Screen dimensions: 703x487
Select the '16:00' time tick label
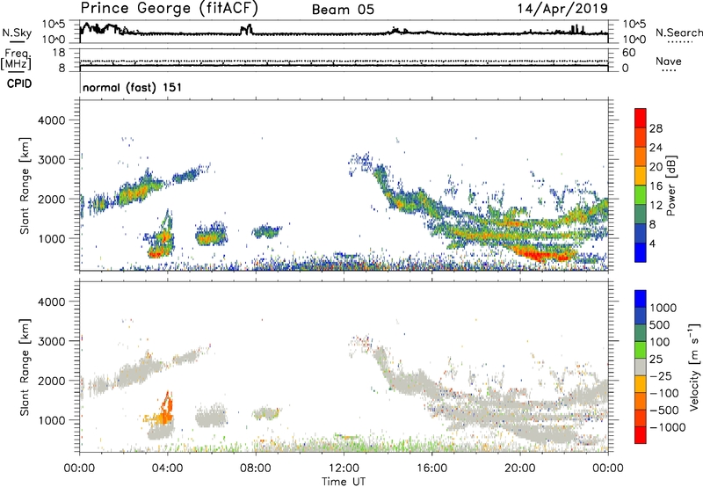point(431,469)
